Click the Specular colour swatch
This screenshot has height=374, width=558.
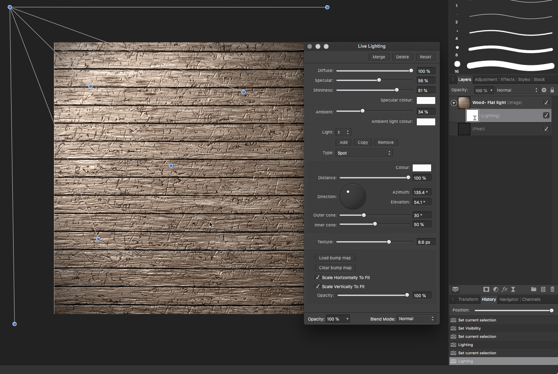(426, 100)
